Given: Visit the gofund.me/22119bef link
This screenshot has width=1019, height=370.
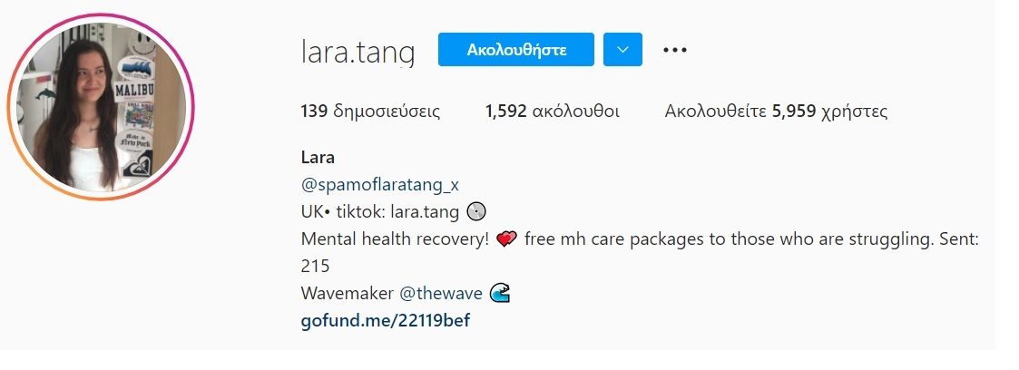Looking at the screenshot, I should tap(386, 321).
